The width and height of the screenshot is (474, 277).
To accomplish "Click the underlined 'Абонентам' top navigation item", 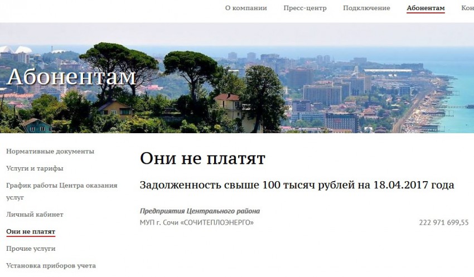I will pos(425,8).
